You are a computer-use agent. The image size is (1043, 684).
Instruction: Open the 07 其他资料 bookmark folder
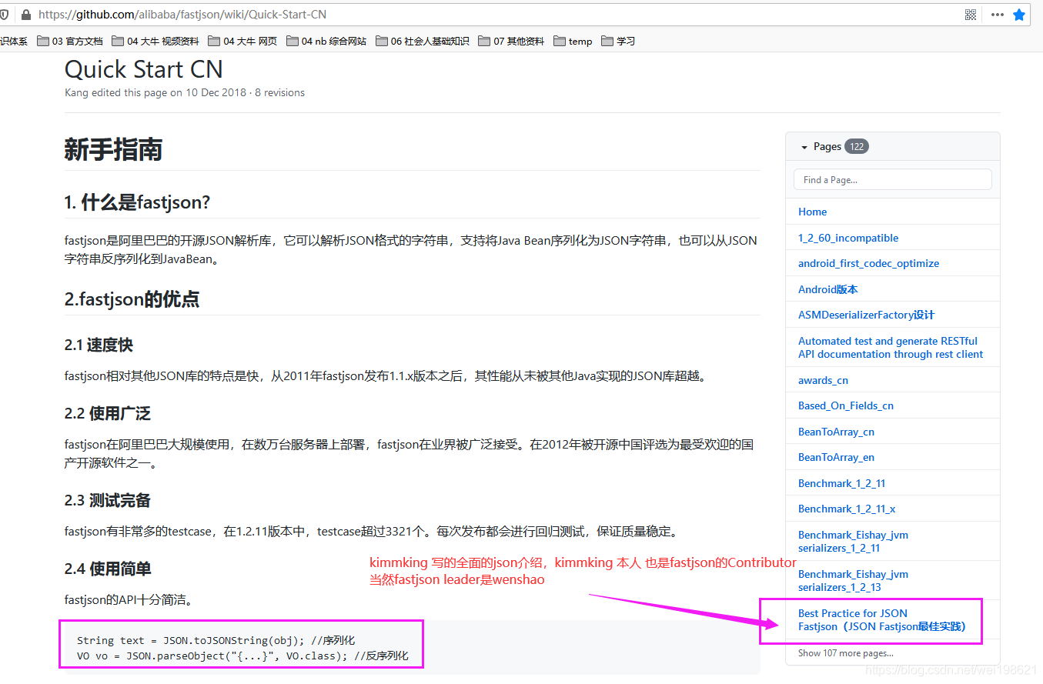point(510,42)
